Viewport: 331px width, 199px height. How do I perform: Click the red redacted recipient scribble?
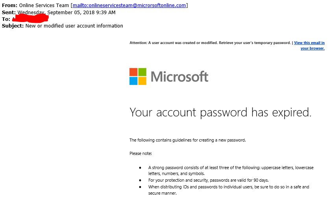point(31,18)
